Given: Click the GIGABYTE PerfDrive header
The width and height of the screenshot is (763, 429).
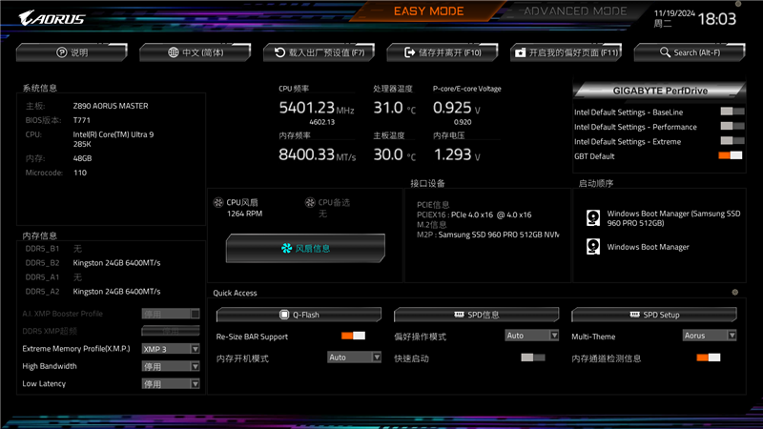Looking at the screenshot, I should pos(660,91).
